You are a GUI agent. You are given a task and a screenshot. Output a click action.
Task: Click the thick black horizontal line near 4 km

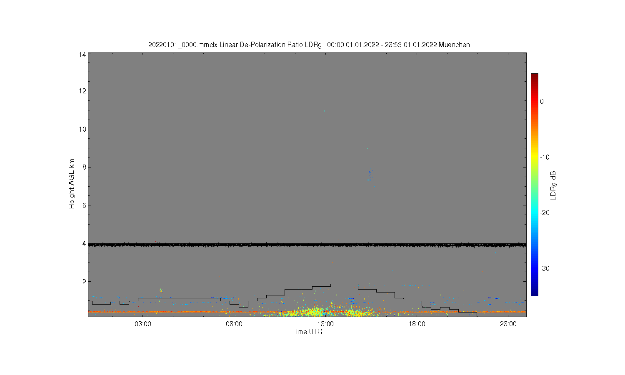point(307,245)
